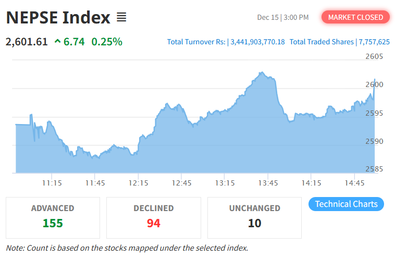Viewport: 395px width, 258px height.
Task: Click the 14:45 time axis label
Action: pyautogui.click(x=354, y=183)
